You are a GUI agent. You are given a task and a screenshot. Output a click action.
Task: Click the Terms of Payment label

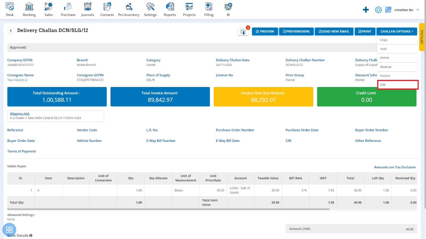click(21, 151)
